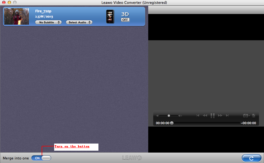Click the playback progress slider knob
Screen dimensions: 264x163
[x=172, y=123]
